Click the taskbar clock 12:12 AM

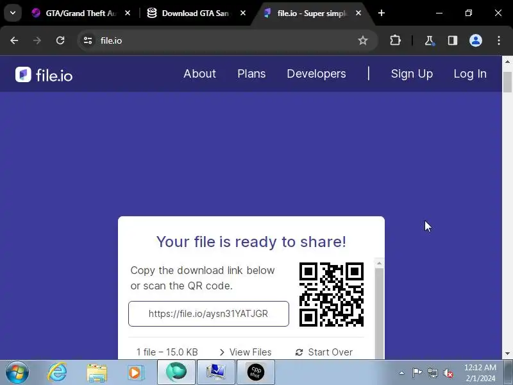pyautogui.click(x=480, y=373)
